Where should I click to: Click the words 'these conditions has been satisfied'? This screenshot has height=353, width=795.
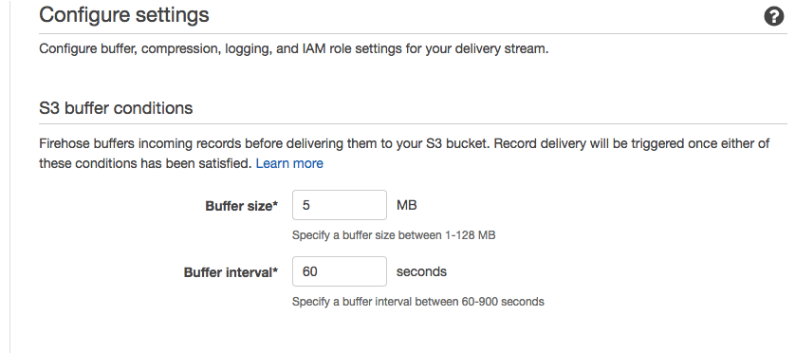145,163
